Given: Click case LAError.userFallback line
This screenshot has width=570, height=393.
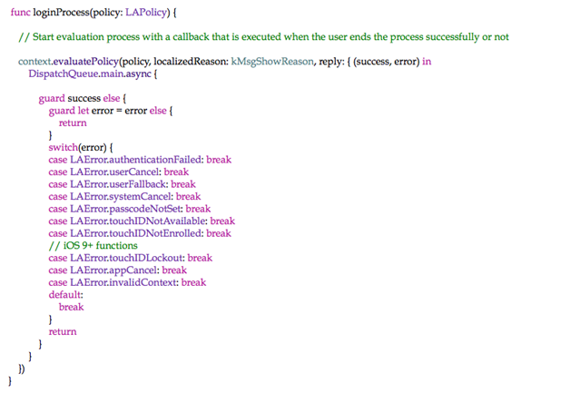Looking at the screenshot, I should [123, 184].
